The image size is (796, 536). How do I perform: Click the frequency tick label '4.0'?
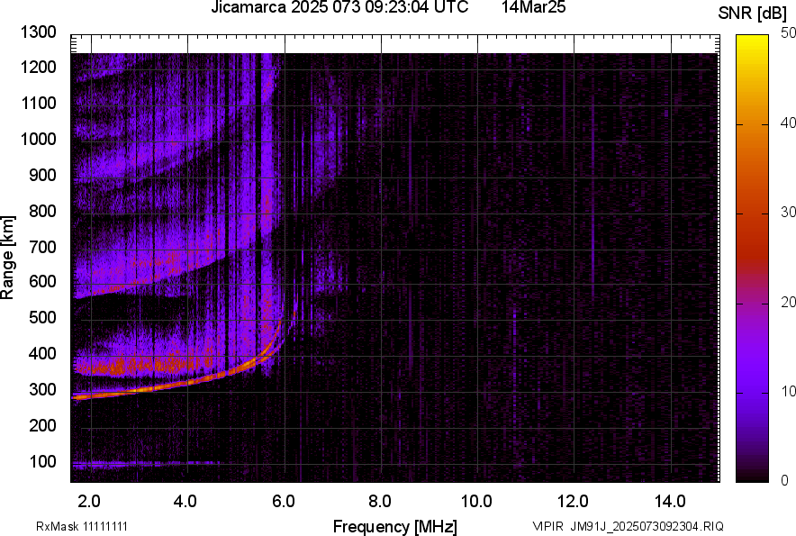tap(185, 502)
